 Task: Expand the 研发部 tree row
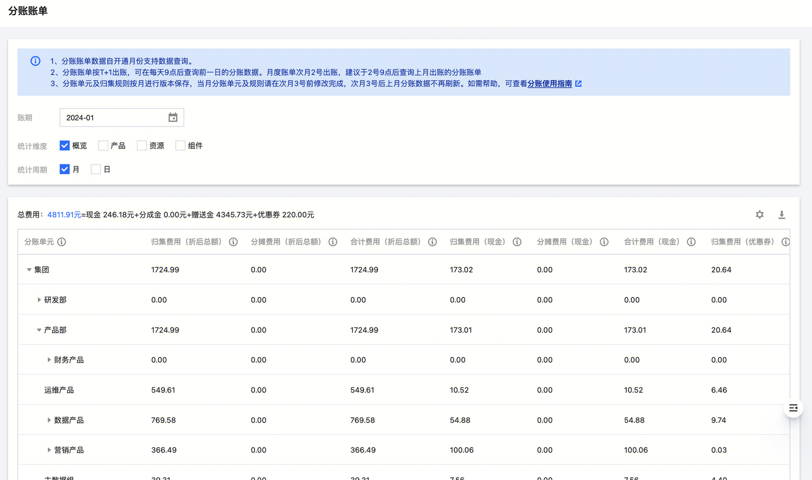click(39, 300)
